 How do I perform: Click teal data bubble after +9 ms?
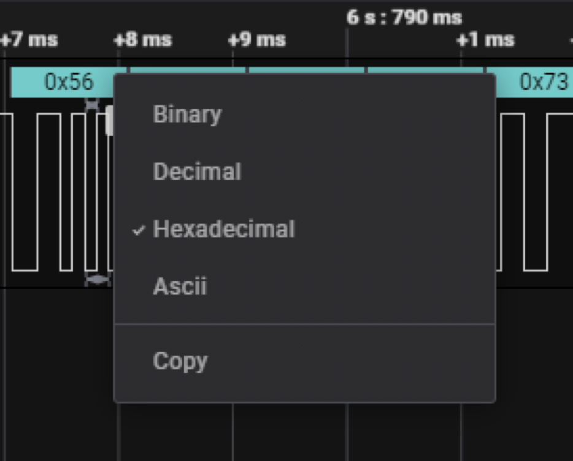coord(306,70)
